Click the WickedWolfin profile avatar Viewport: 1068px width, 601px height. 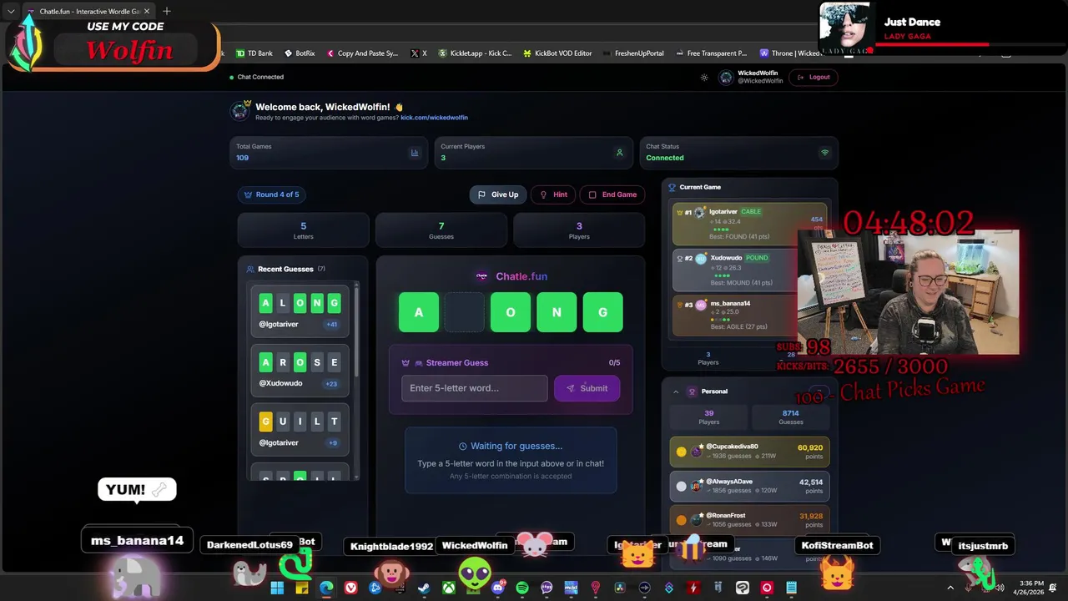point(726,78)
